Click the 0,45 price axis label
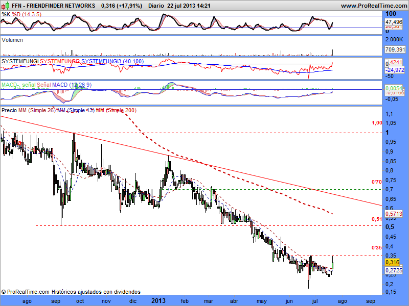Screen dimensions: 409x306 [x=391, y=237]
